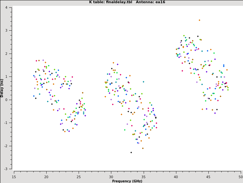Click the 'Frequency (GHz)' x-axis label

127,181
